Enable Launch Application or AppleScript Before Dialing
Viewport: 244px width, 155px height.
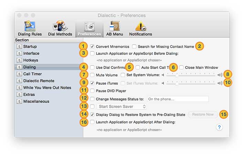92,53
